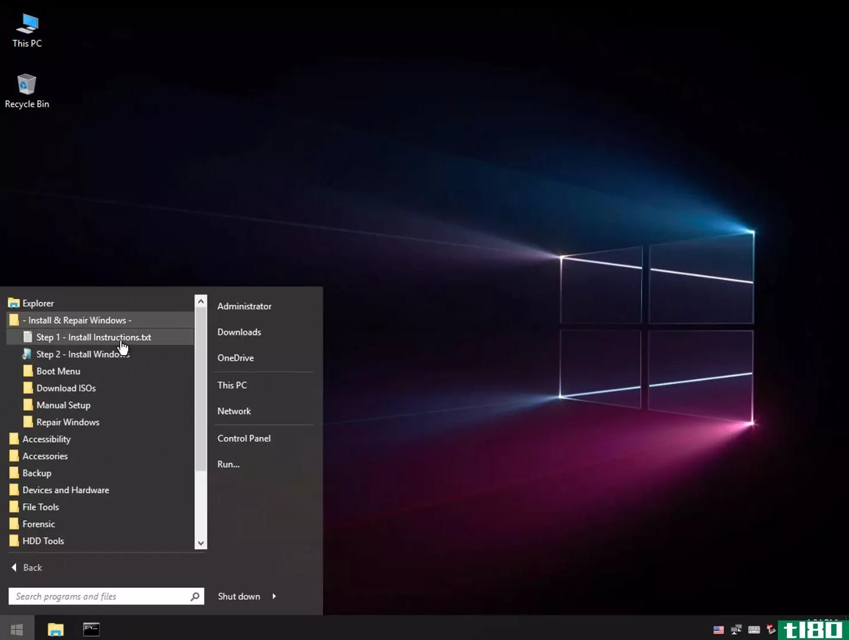
Task: Expand the File Tools label
Action: [40, 507]
